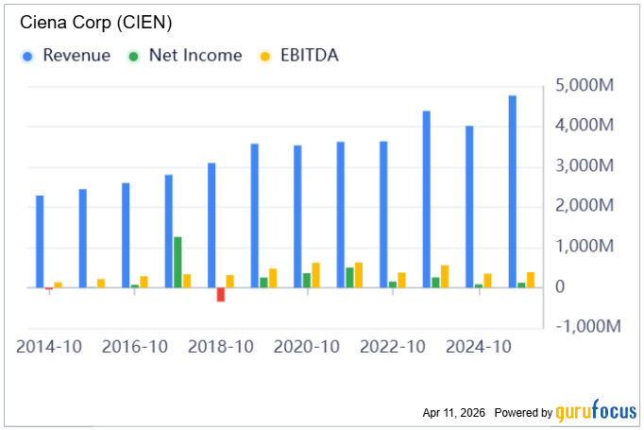Select the large red negative Net Income bar
644x430 pixels.
(221, 295)
